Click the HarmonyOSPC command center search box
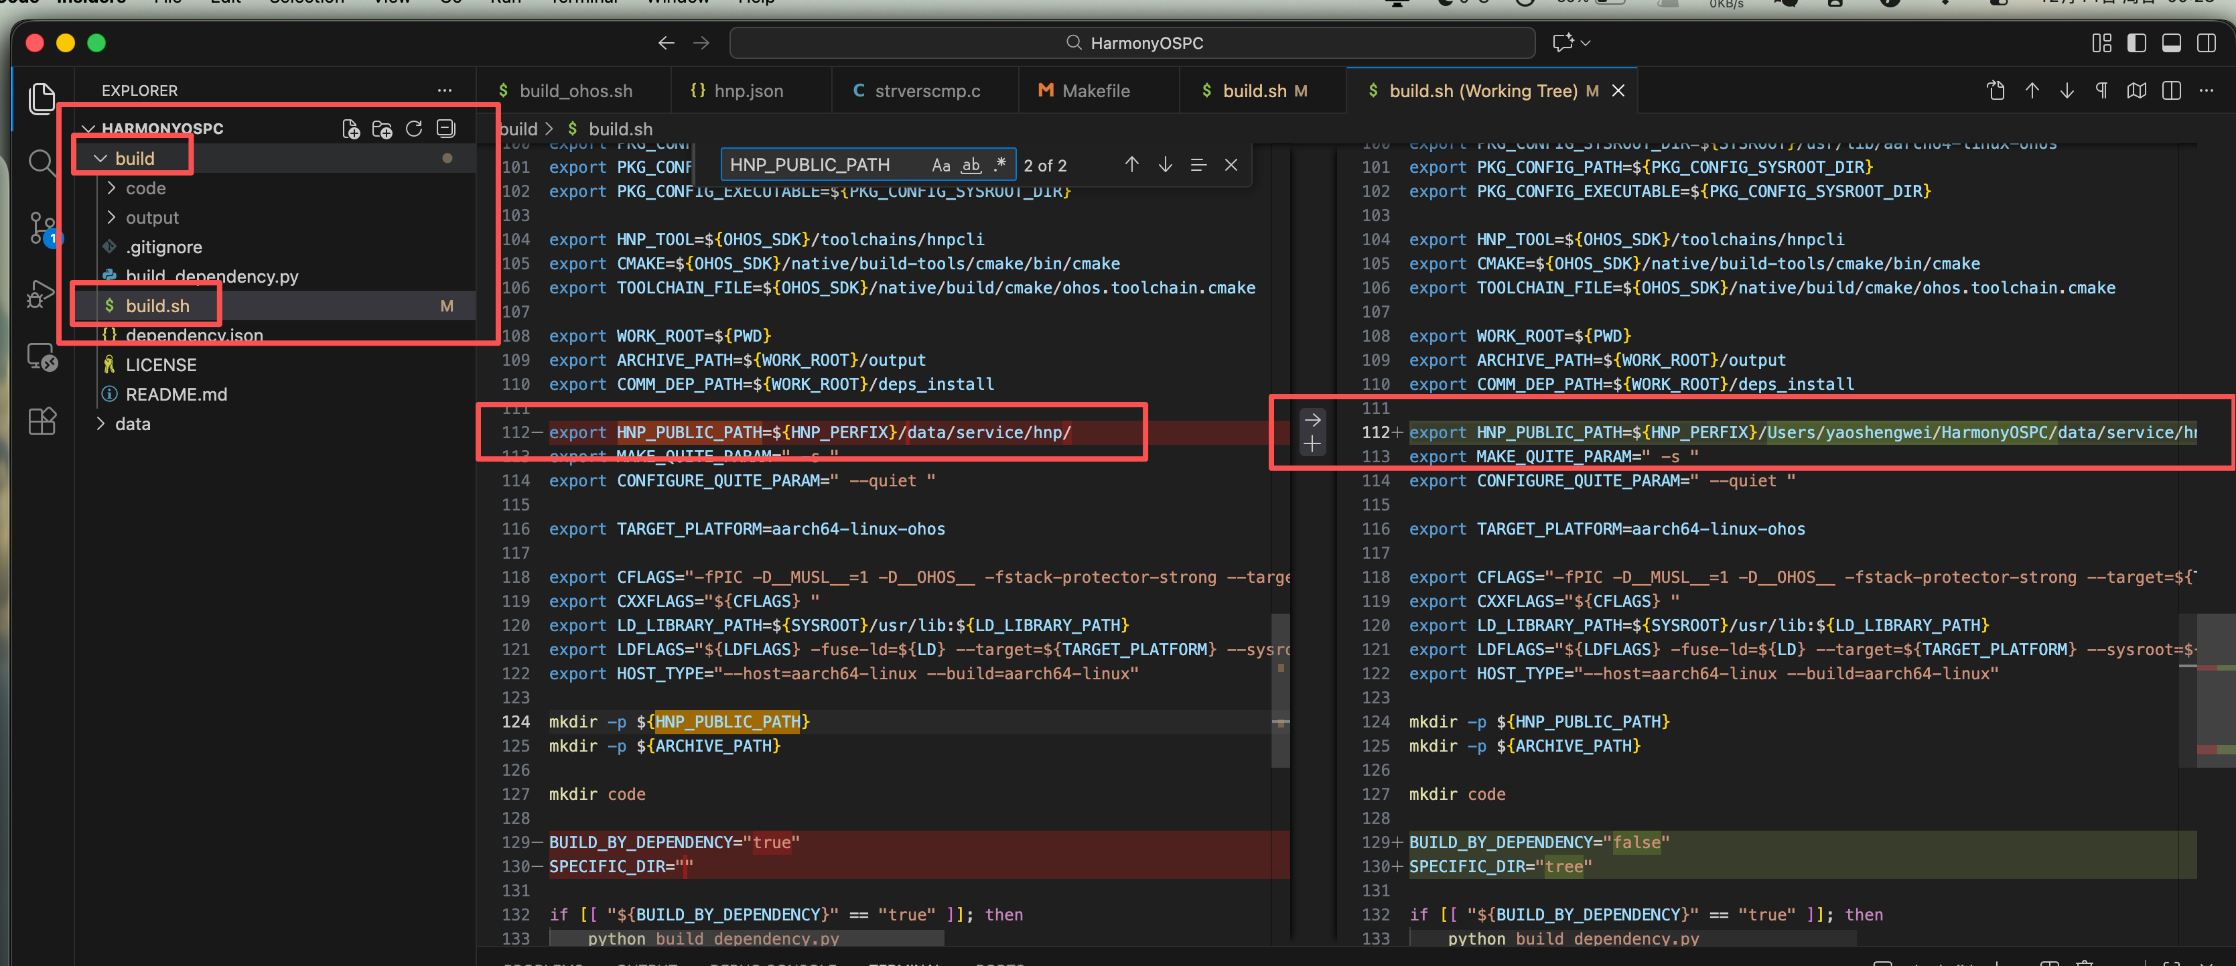 click(1132, 42)
